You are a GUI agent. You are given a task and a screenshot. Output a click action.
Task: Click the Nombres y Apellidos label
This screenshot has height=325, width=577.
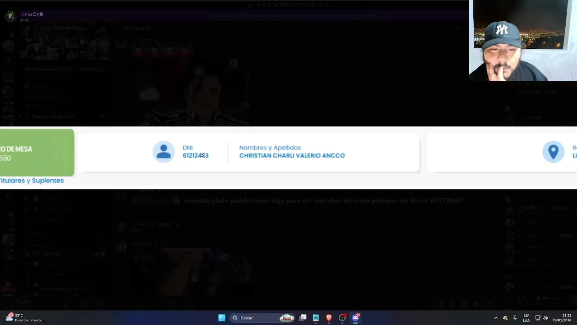coord(270,148)
